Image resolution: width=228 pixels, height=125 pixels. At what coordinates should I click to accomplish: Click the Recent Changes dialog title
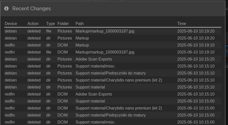tap(32, 8)
